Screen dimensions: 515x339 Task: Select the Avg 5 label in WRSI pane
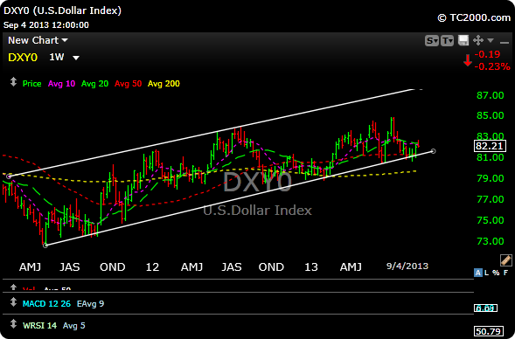(x=74, y=326)
